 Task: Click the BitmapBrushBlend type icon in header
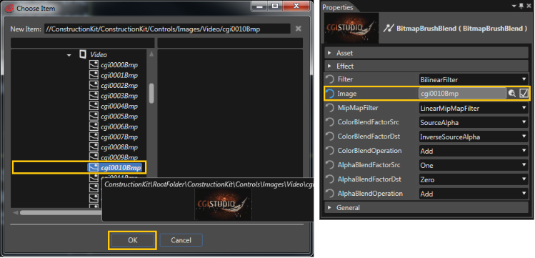389,29
